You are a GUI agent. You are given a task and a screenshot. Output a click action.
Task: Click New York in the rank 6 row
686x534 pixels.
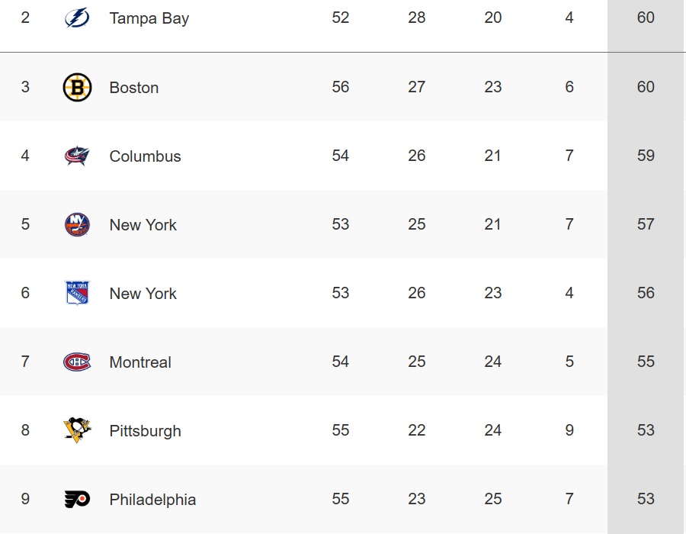click(143, 294)
